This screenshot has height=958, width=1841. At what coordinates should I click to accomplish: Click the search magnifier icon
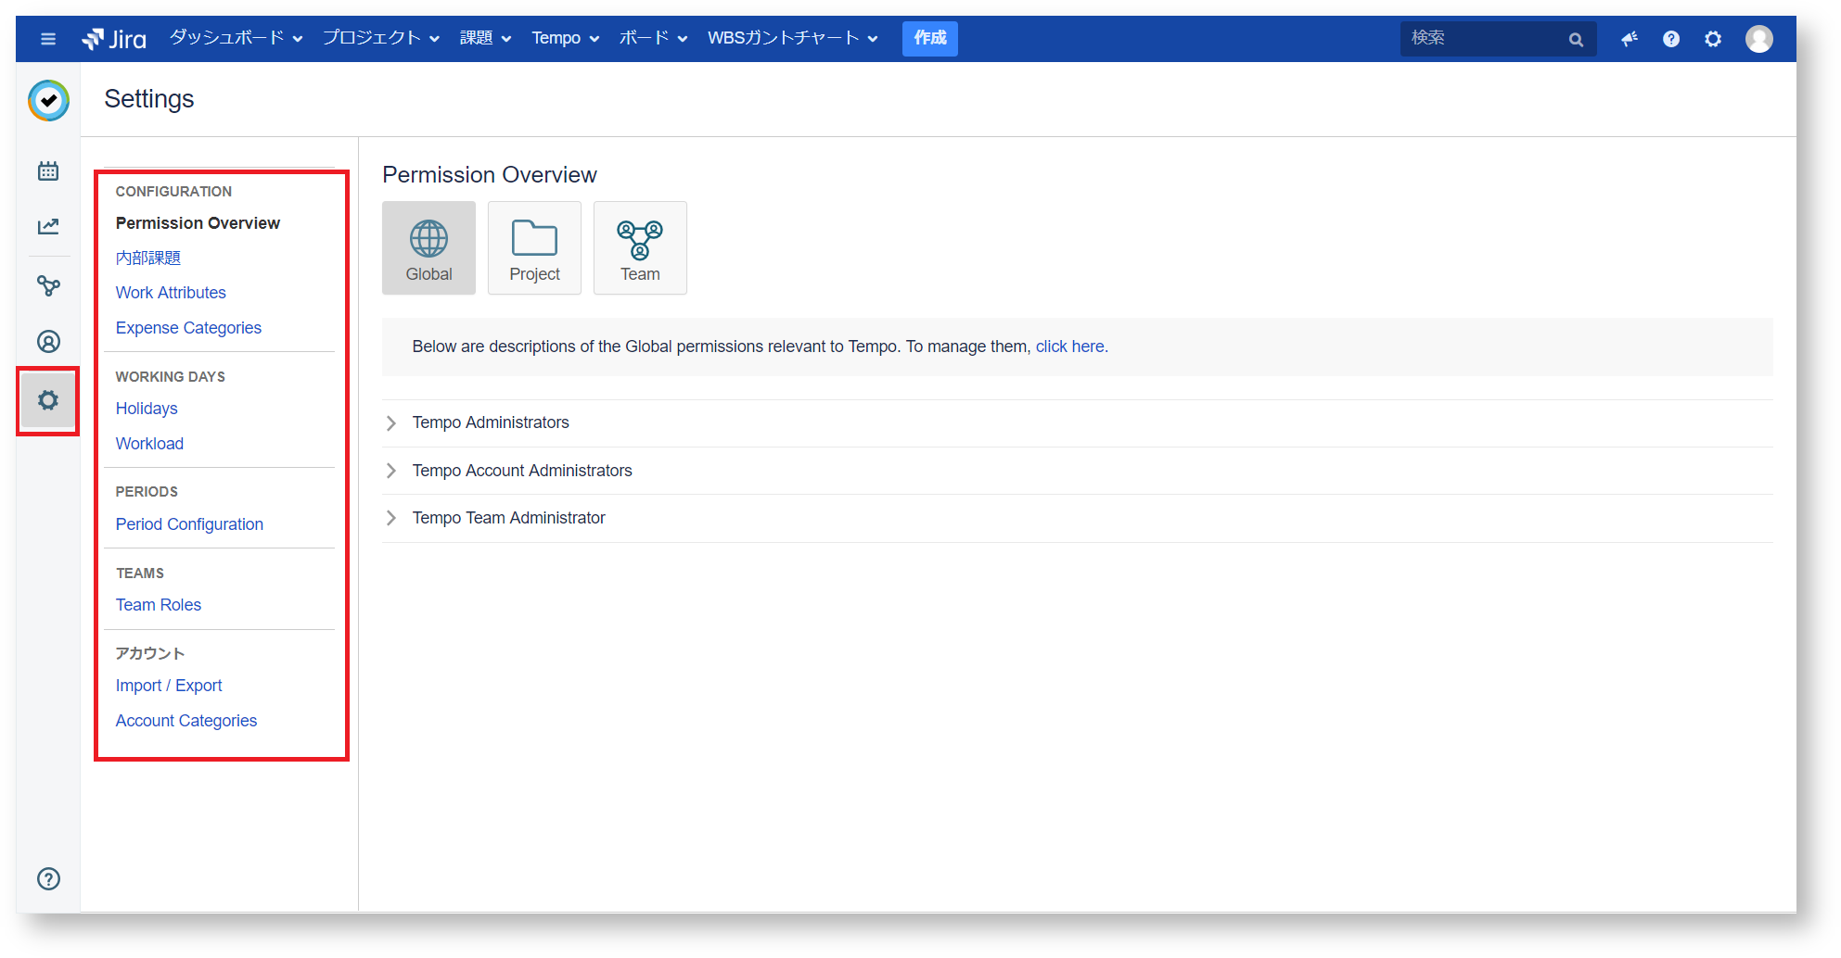coord(1576,39)
